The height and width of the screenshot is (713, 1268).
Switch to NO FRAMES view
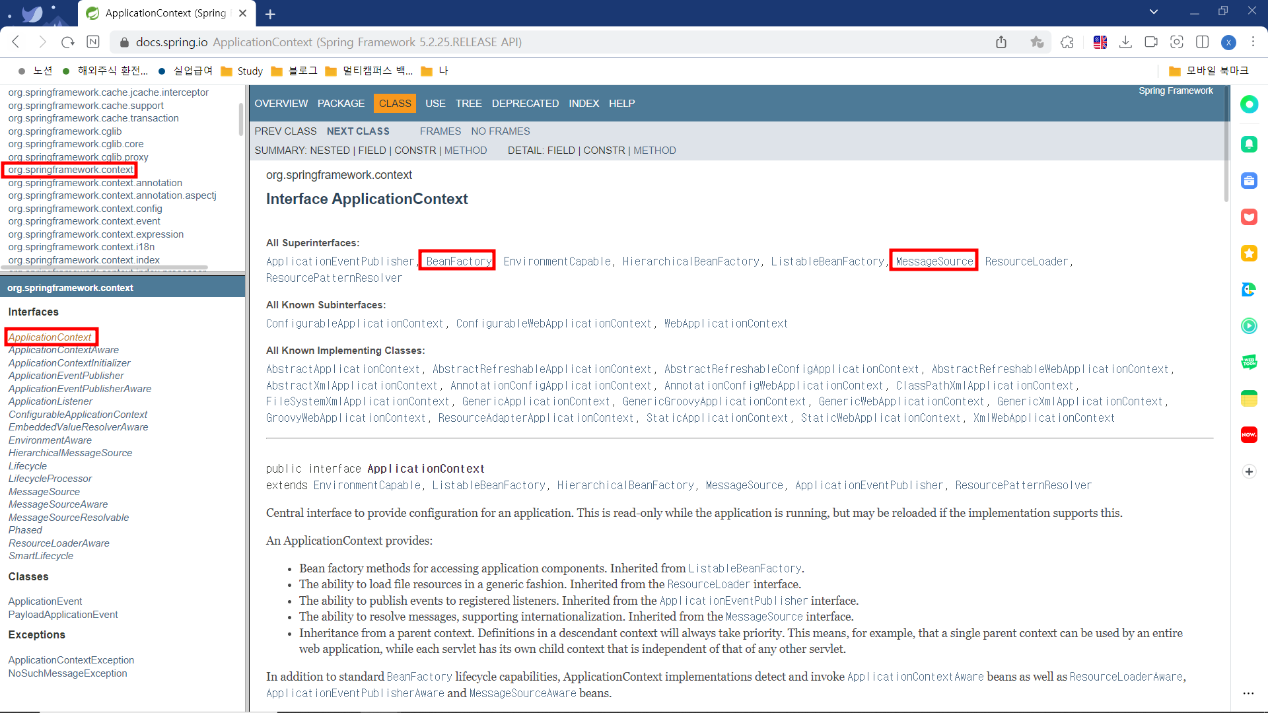click(x=501, y=131)
